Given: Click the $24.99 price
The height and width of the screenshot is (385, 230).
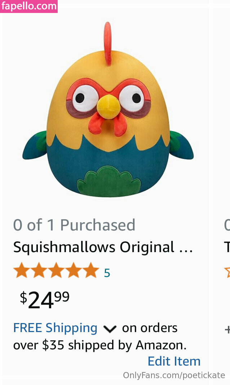Looking at the screenshot, I should point(45,300).
